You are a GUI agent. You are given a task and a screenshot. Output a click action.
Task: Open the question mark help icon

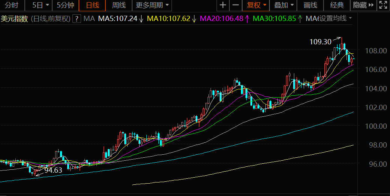pyautogui.click(x=77, y=19)
